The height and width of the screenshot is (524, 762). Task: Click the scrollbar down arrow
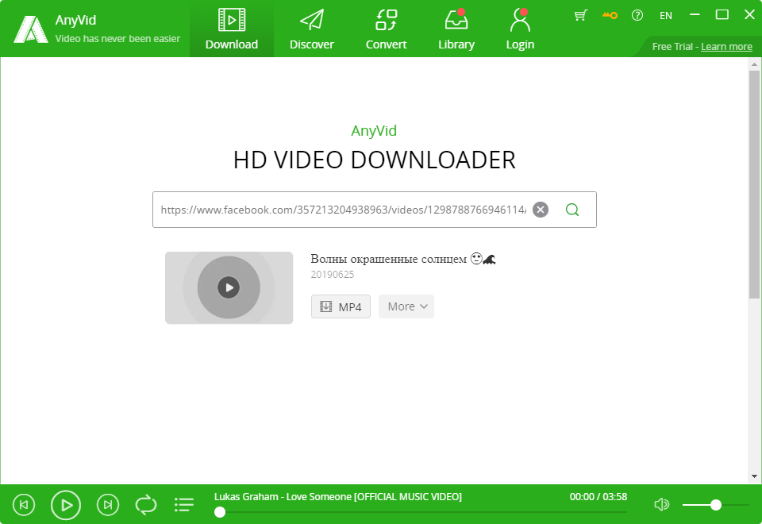(754, 476)
